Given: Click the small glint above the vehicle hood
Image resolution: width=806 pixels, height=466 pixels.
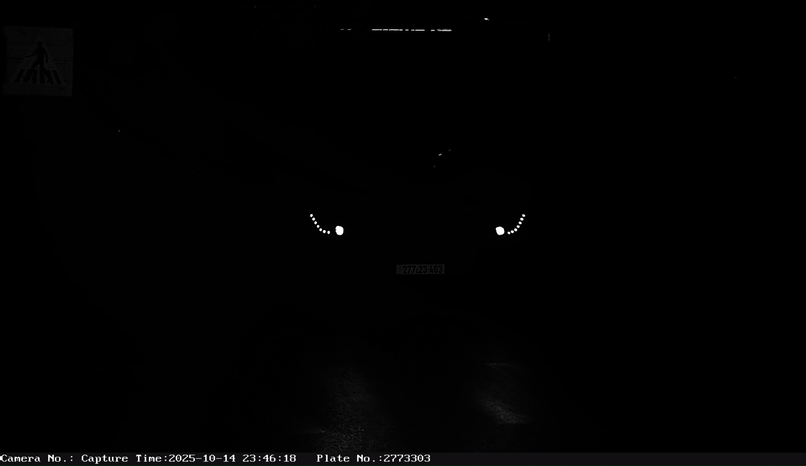Looking at the screenshot, I should [x=440, y=155].
